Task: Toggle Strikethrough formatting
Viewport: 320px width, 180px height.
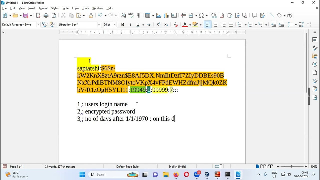Action: coord(149,24)
